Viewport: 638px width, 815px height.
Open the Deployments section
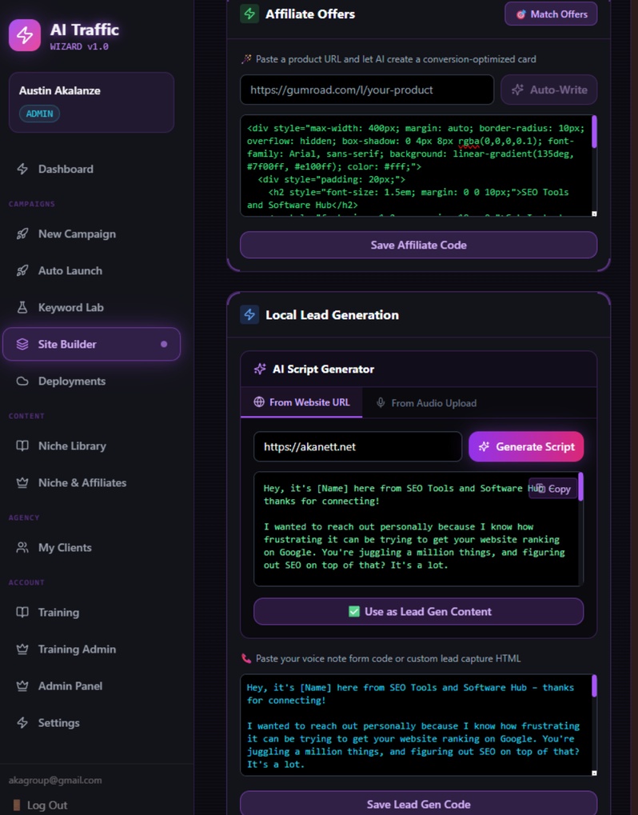91,381
